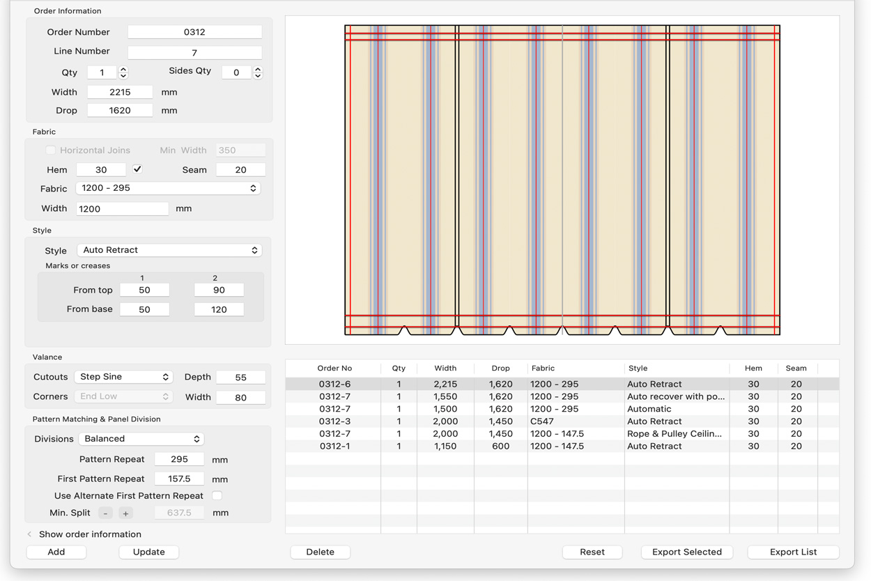Click the Delete button
This screenshot has width=871, height=581.
[320, 552]
